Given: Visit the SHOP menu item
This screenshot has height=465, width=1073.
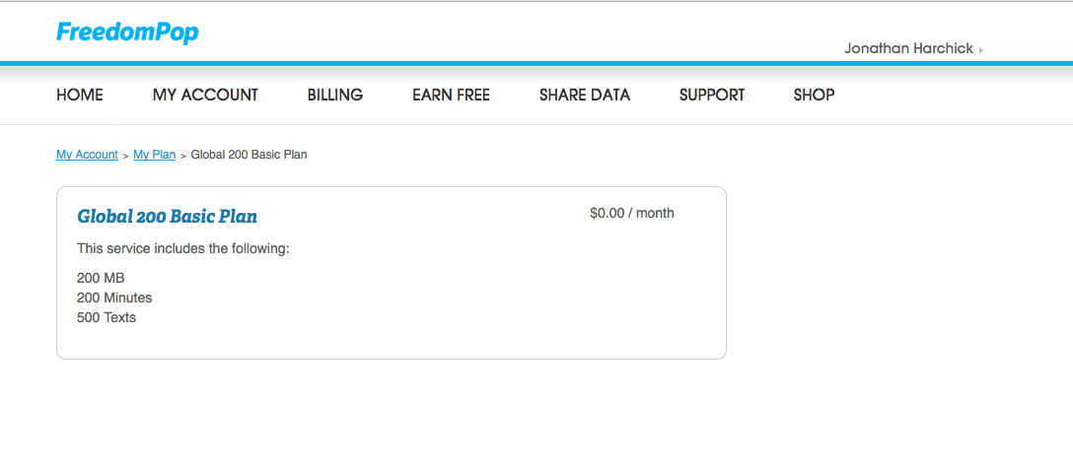Looking at the screenshot, I should tap(814, 95).
